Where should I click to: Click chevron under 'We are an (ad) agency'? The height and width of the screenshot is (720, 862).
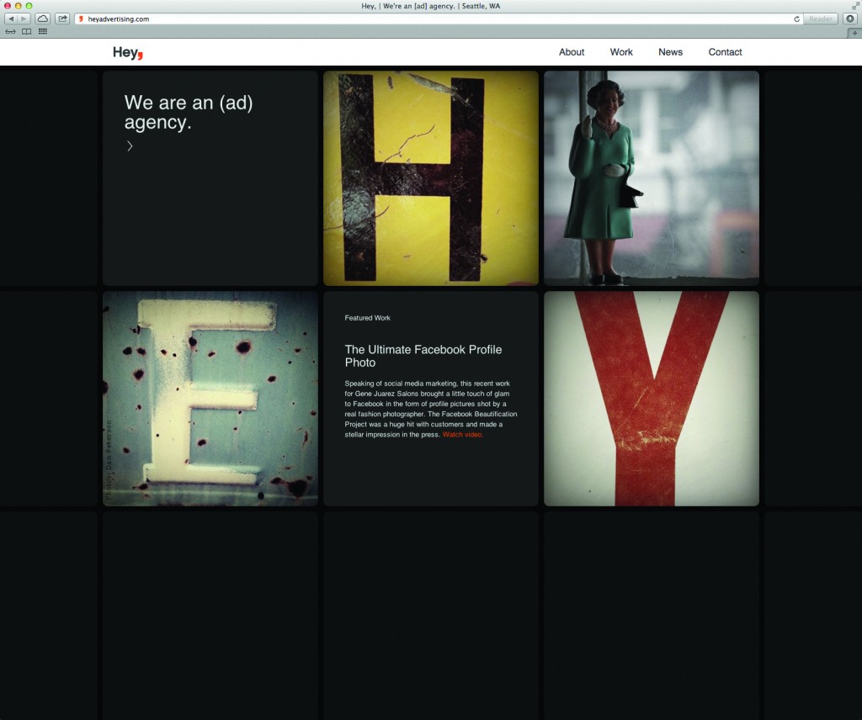[x=130, y=146]
